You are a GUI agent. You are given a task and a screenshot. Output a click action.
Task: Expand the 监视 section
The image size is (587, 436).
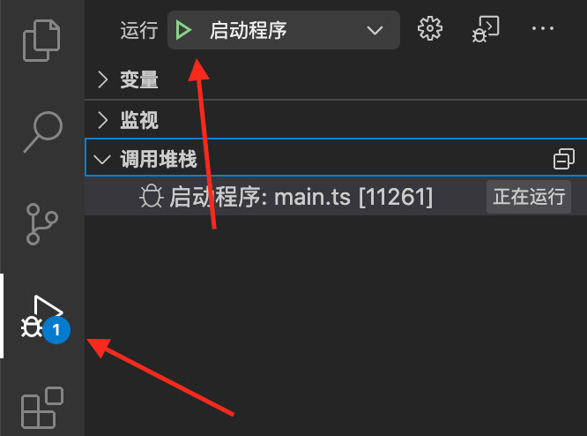pyautogui.click(x=139, y=120)
